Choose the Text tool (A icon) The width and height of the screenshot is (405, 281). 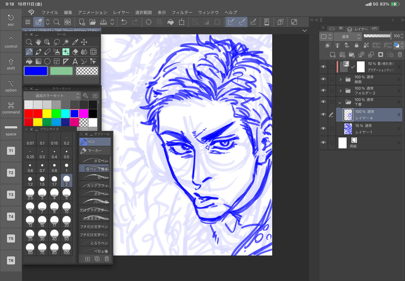tap(76, 61)
